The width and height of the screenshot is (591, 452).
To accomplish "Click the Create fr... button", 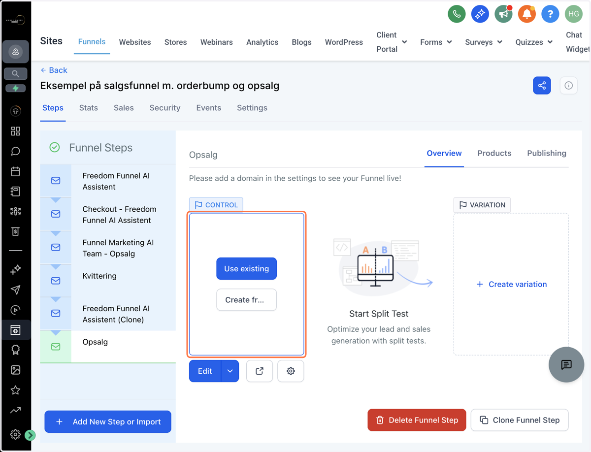I will [246, 299].
